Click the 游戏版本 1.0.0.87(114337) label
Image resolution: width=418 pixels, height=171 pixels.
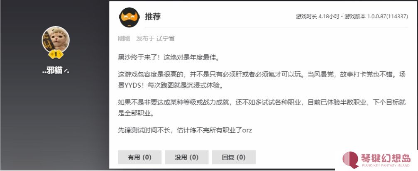[376, 17]
